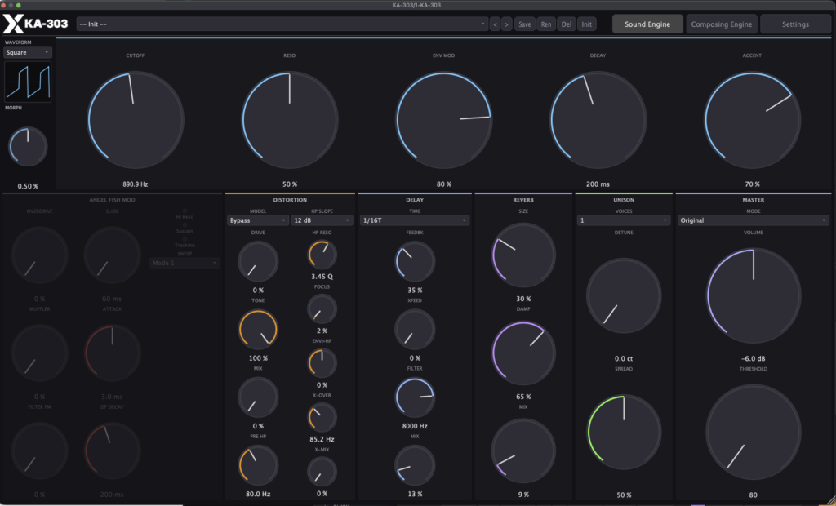Click the Delay Feedbk knob
The width and height of the screenshot is (836, 506).
click(415, 261)
